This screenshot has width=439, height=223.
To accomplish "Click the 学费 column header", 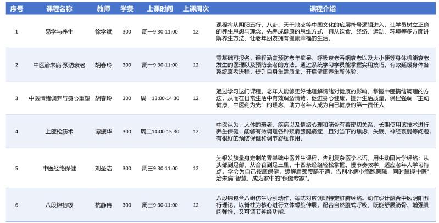I will [127, 9].
